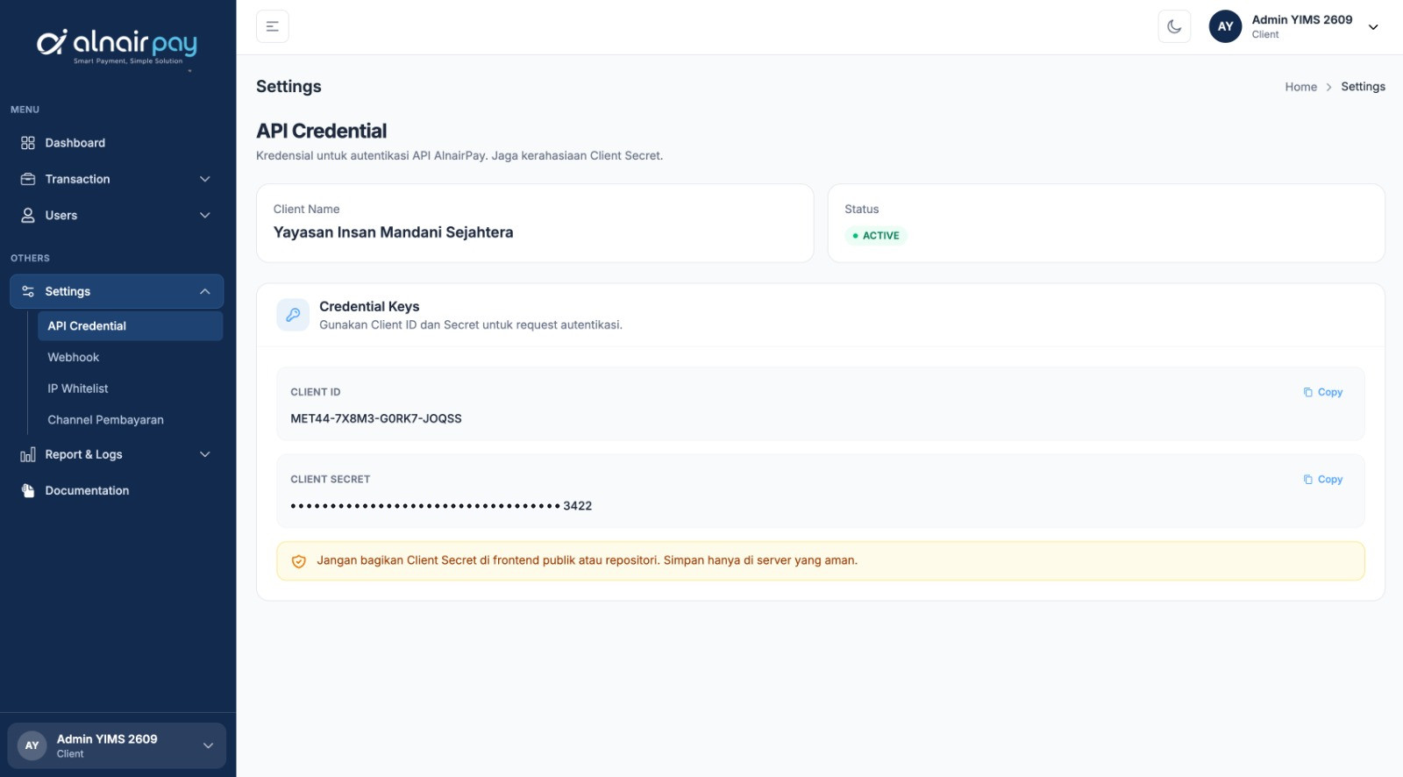
Task: Open the AlnairPay logo home link
Action: point(118,46)
